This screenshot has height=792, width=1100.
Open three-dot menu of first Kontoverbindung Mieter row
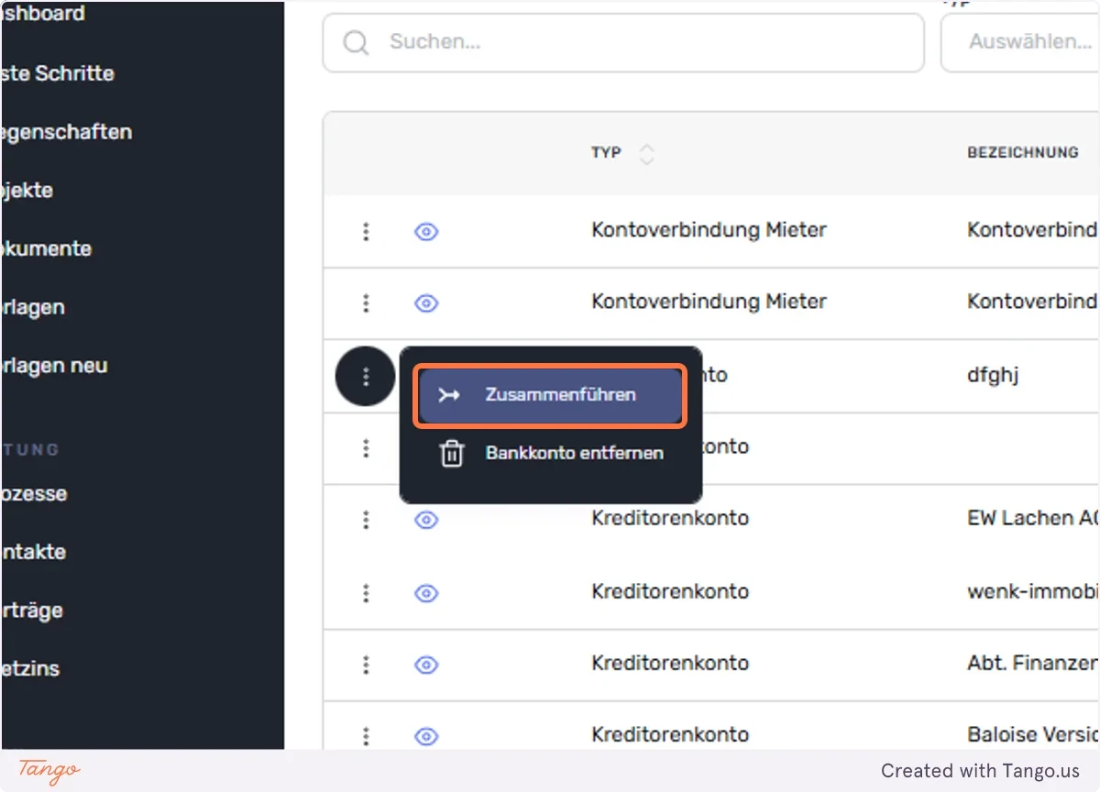366,232
